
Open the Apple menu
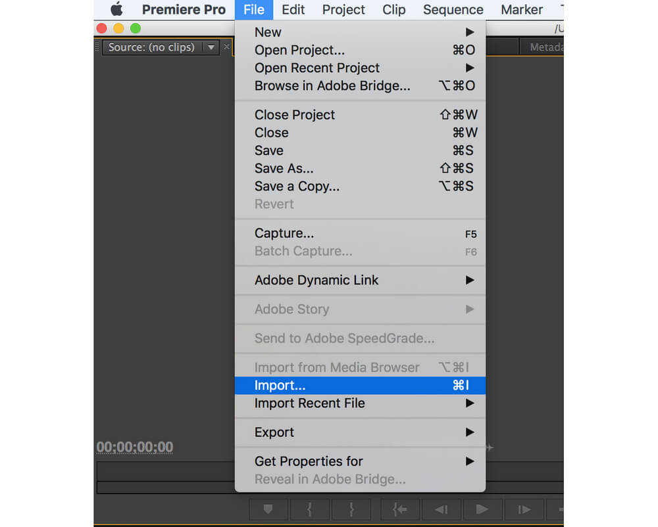point(116,10)
